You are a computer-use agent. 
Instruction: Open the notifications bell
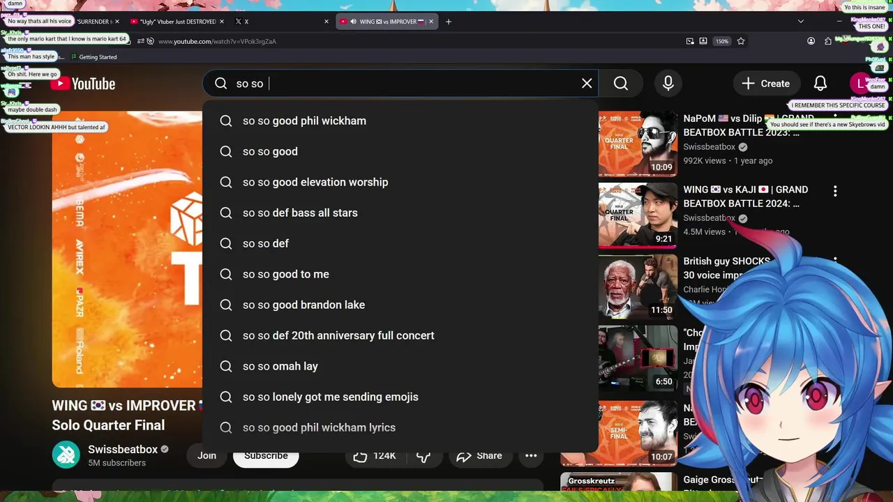(820, 84)
